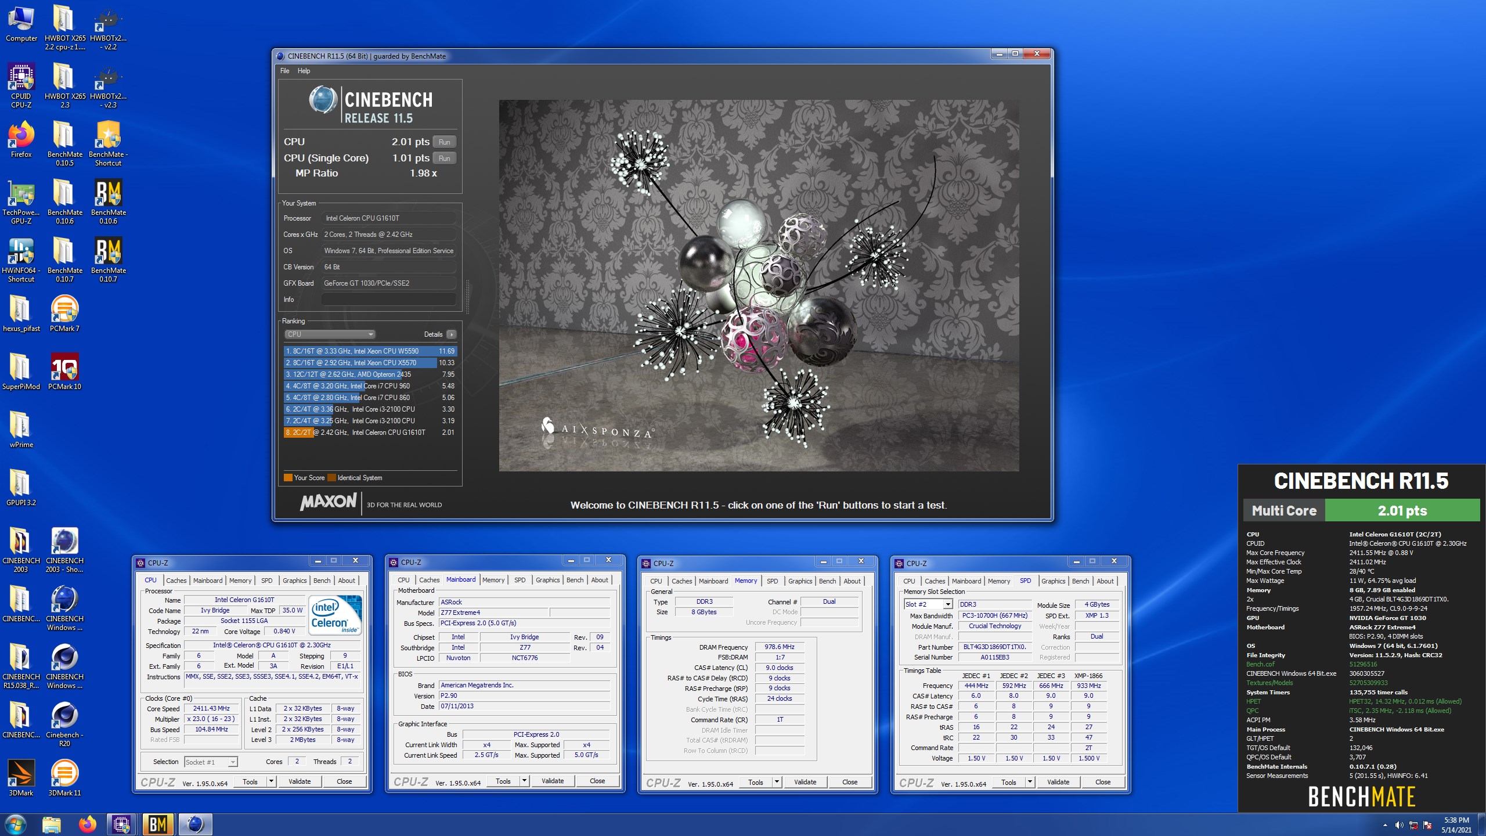Image resolution: width=1486 pixels, height=836 pixels.
Task: Open the Cinebench - R20 desktop shortcut
Action: click(64, 725)
